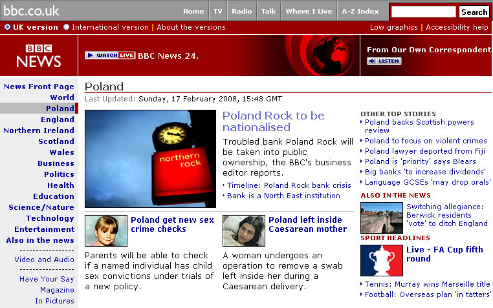
Task: Open the A-Z Index tab
Action: [x=360, y=12]
